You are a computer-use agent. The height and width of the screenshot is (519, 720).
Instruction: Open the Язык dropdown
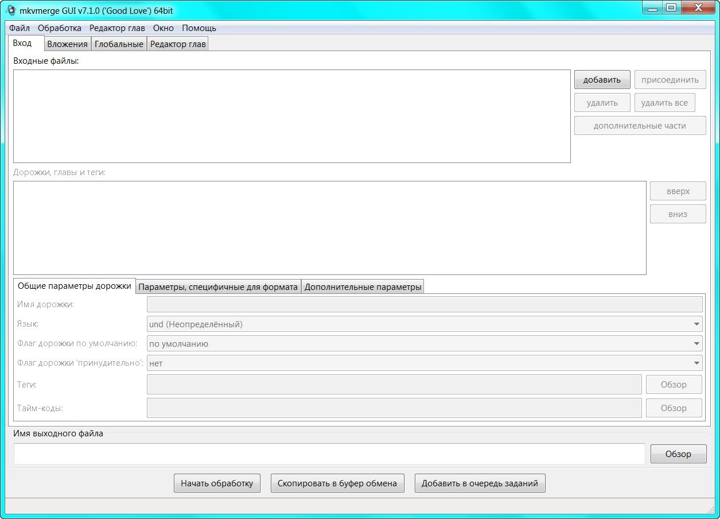(x=425, y=324)
